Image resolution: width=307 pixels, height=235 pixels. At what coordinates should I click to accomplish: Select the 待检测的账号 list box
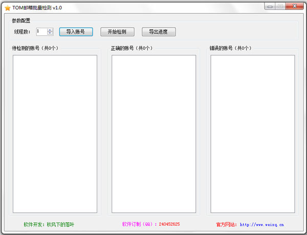[55, 134]
